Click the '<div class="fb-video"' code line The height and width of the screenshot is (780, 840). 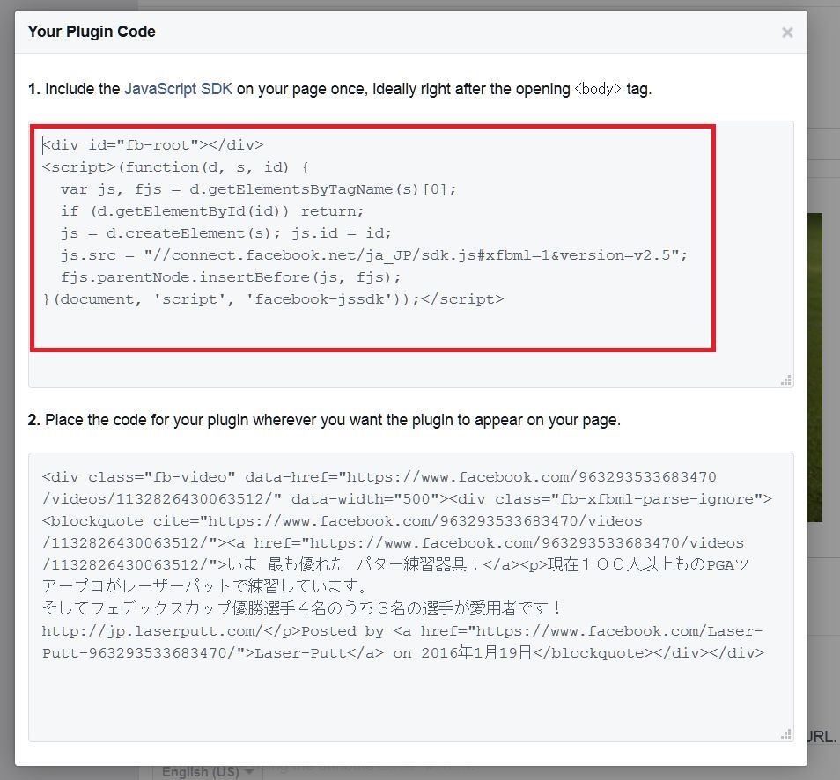point(379,477)
